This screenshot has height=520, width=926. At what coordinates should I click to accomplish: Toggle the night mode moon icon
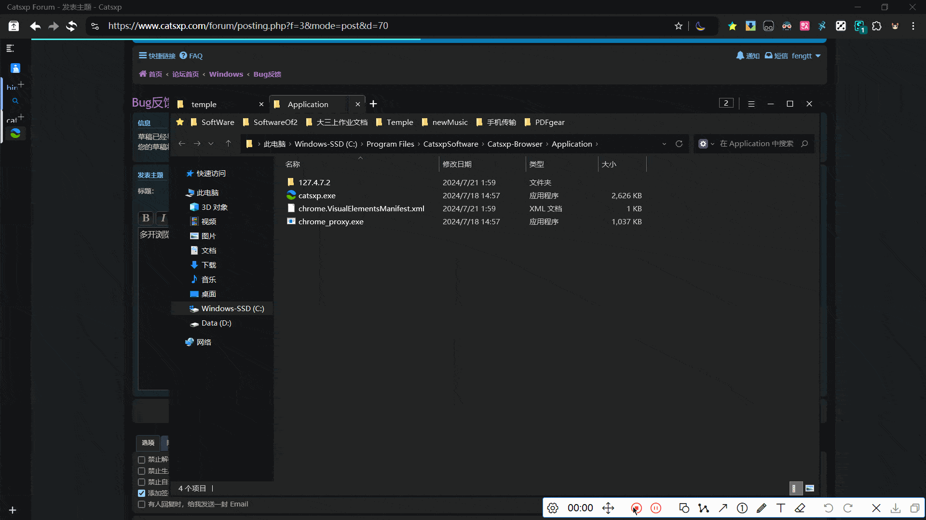pos(700,26)
